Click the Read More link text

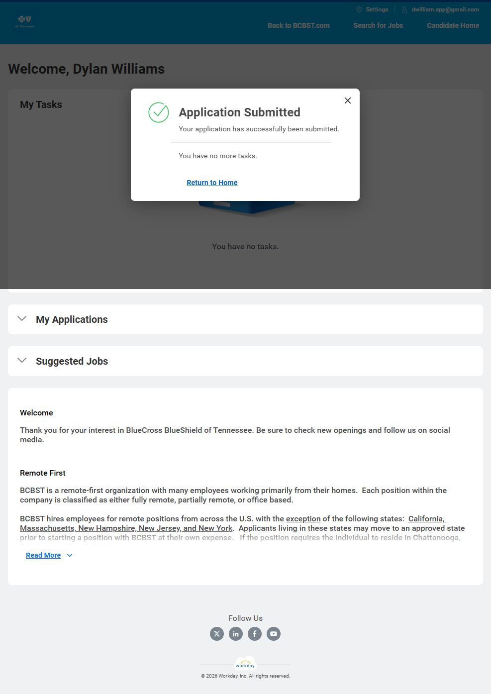(43, 555)
